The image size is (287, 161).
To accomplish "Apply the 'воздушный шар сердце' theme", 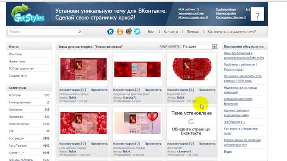I will coord(153,144).
